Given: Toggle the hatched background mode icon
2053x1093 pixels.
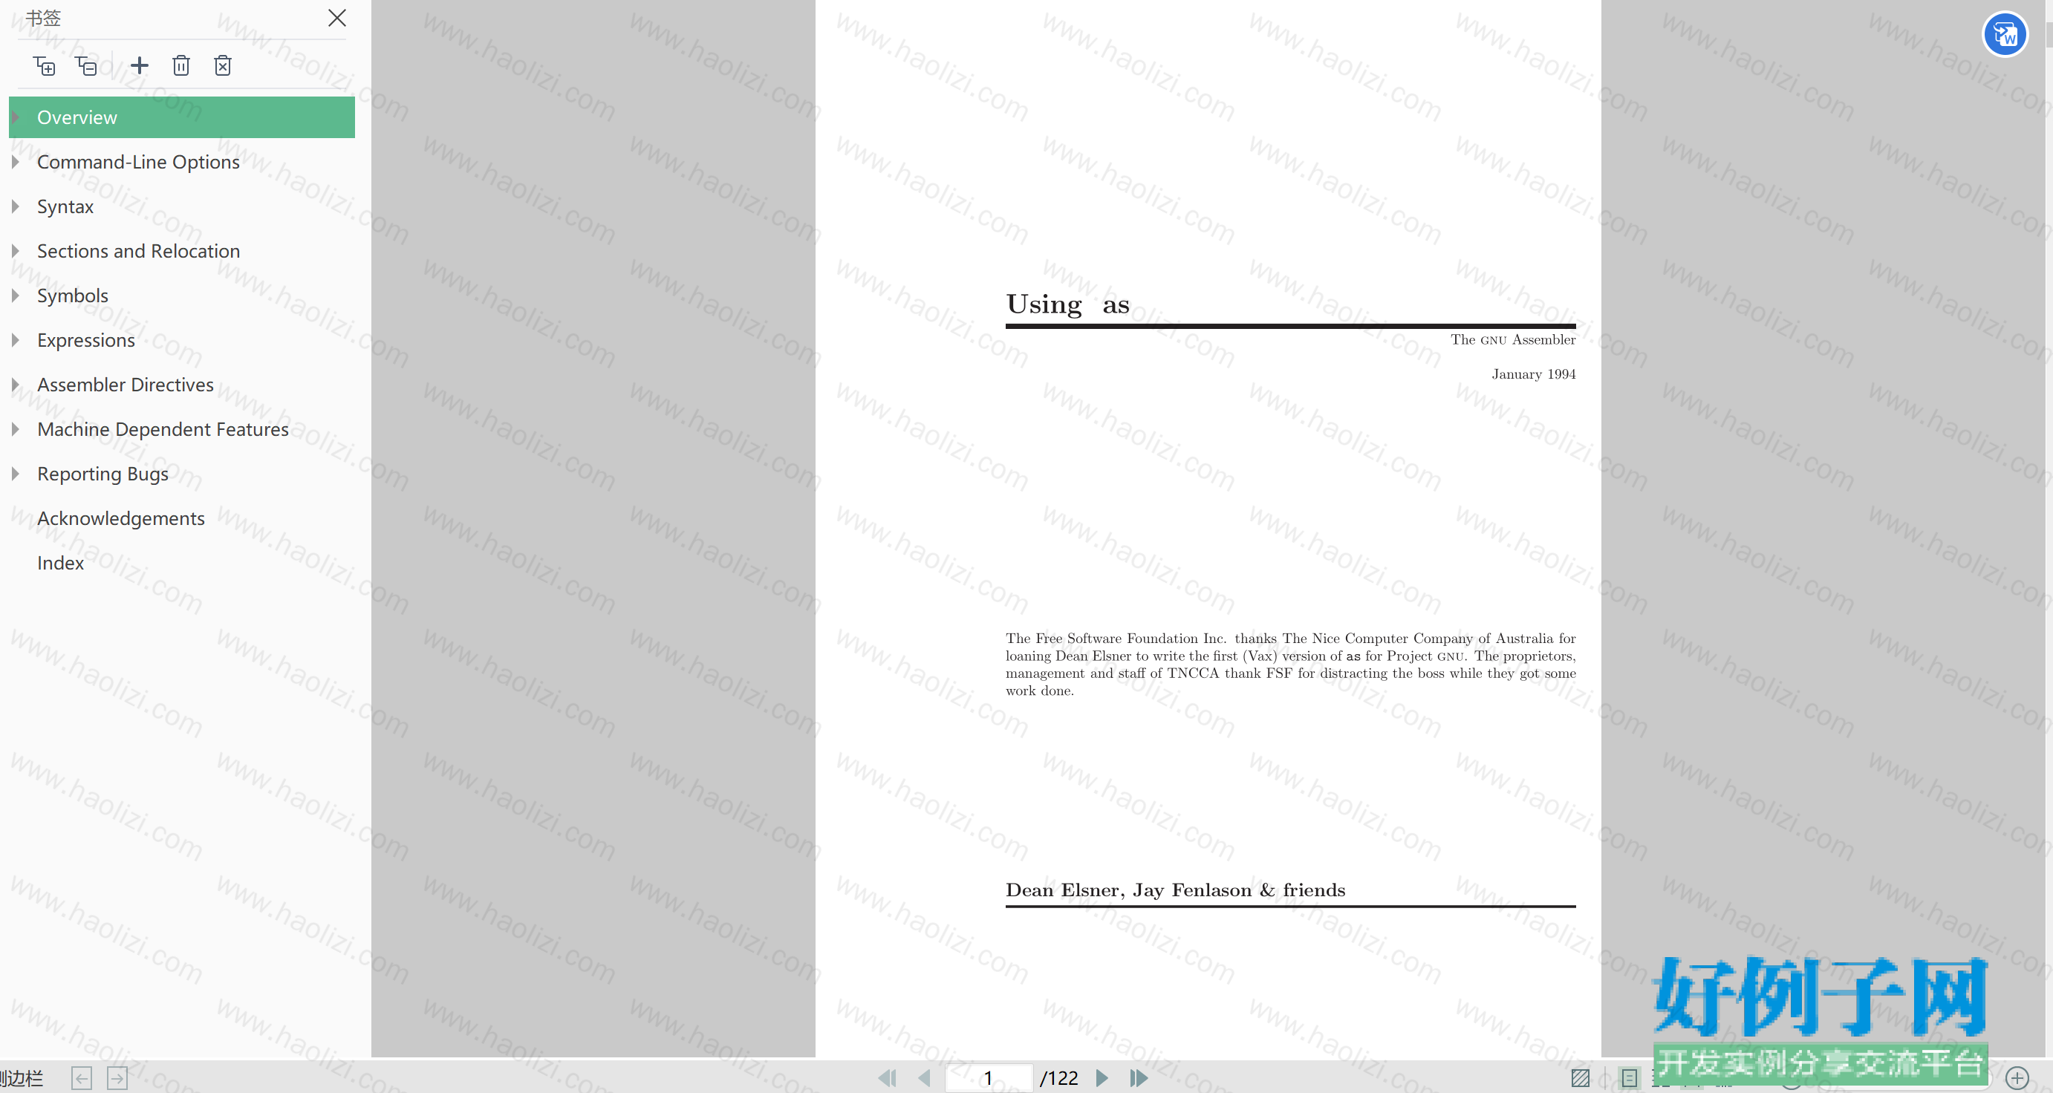Looking at the screenshot, I should coord(1581,1078).
